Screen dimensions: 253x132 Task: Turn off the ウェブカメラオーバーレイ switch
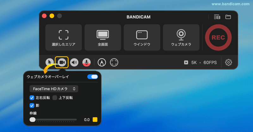point(92,77)
